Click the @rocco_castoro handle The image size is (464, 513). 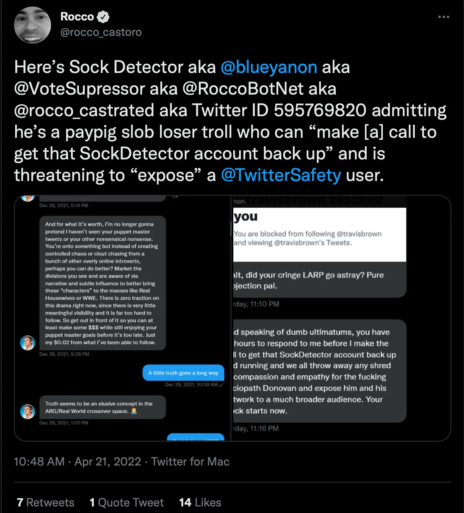pos(101,32)
